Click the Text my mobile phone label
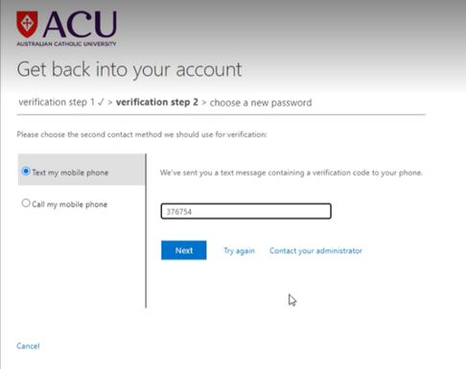Image resolution: width=466 pixels, height=369 pixels. (x=70, y=173)
